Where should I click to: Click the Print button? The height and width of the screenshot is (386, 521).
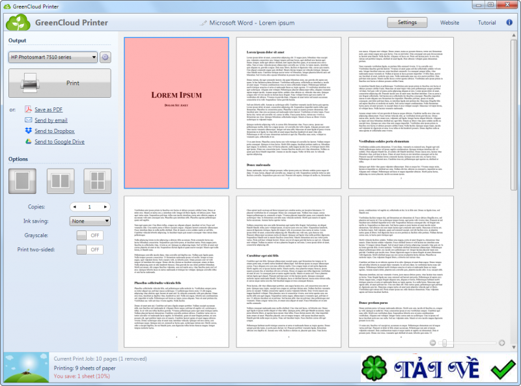60,83
